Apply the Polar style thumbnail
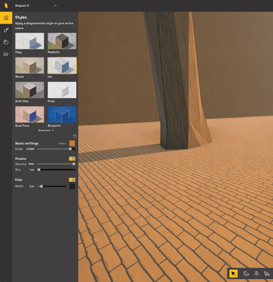Viewport: 273px width, 282px height. (x=62, y=90)
